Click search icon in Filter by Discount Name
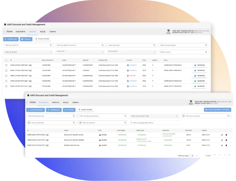 pyautogui.click(x=125, y=116)
